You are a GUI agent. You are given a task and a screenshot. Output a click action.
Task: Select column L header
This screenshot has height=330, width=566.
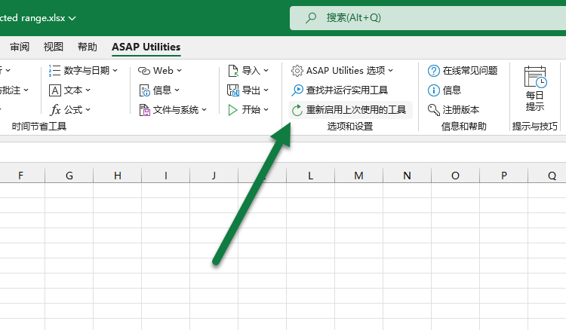[x=310, y=176]
